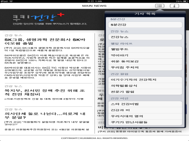
Task: Choose 이기수기자의 건강쪽지
Action: (x=145, y=80)
